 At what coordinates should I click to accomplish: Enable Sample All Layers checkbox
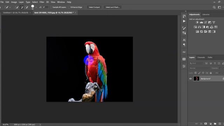click(51, 7)
